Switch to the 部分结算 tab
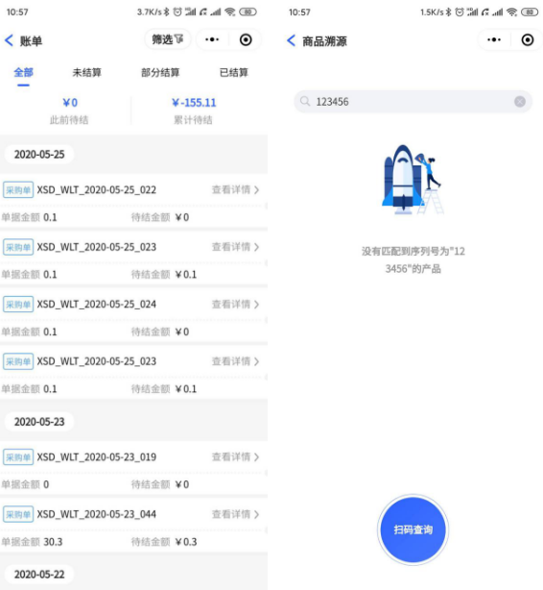The image size is (543, 590). coord(160,72)
